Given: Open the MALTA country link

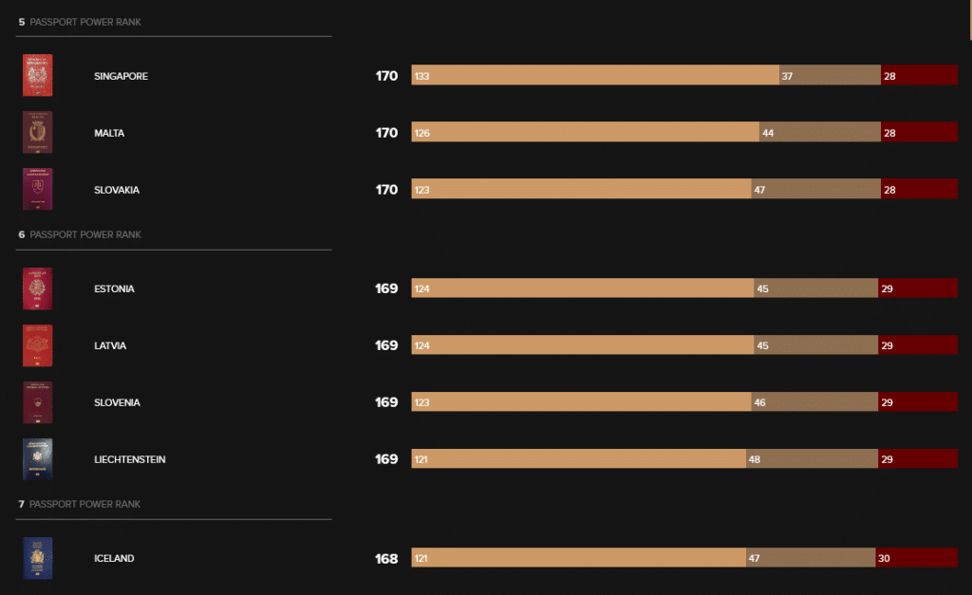Looking at the screenshot, I should click(x=109, y=133).
